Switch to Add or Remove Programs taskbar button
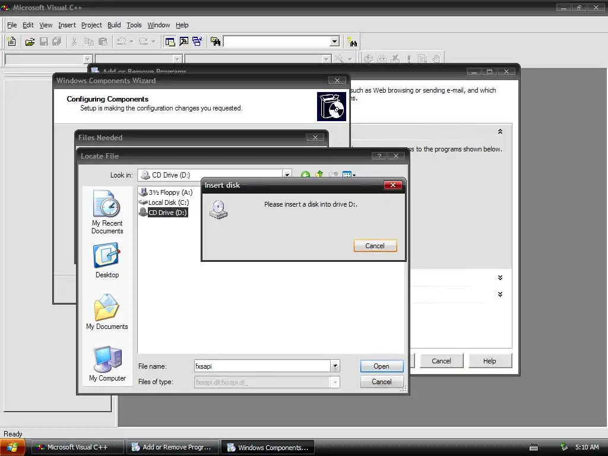The image size is (608, 456). point(173,447)
